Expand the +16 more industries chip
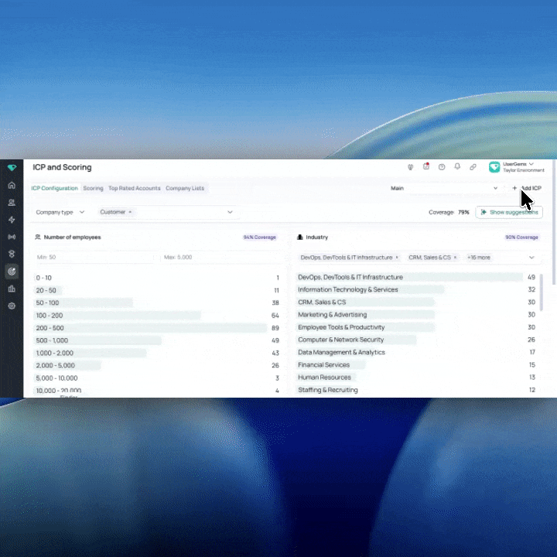 479,258
